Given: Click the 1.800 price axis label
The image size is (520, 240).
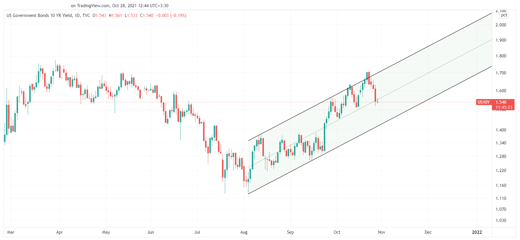Looking at the screenshot, I should point(501,56).
